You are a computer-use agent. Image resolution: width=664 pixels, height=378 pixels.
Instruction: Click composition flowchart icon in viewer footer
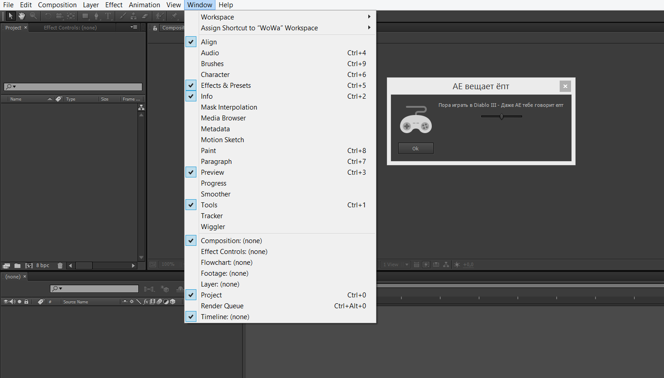tap(446, 265)
